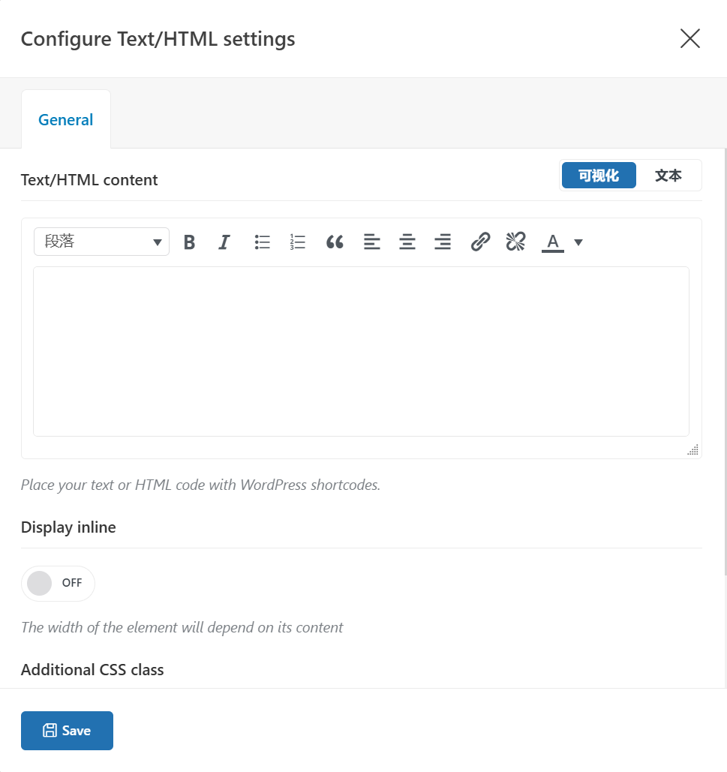727x772 pixels.
Task: Align text to the right
Action: click(443, 242)
